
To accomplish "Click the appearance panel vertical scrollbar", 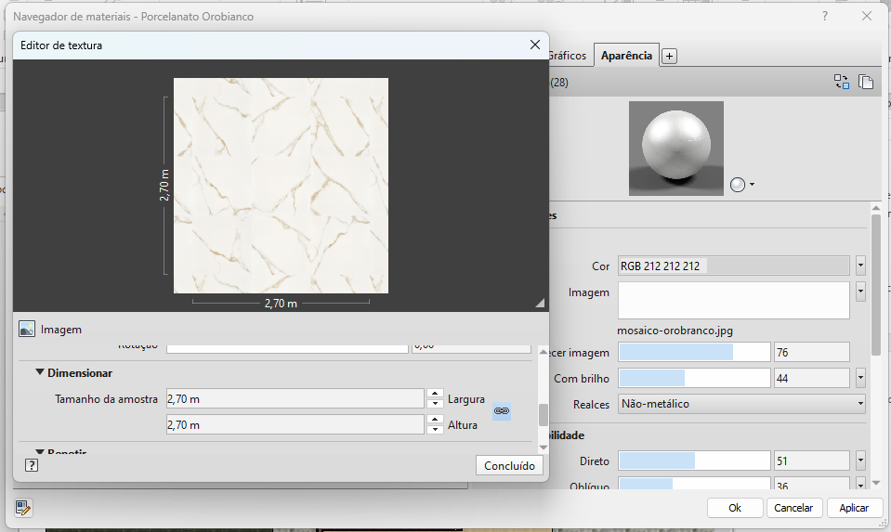I will [x=875, y=284].
